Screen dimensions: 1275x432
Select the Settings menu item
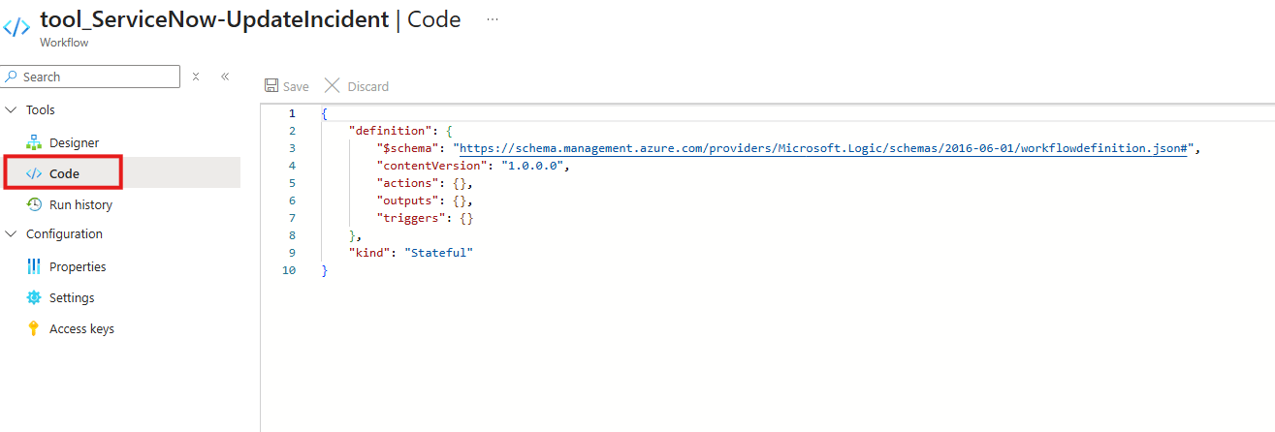72,298
